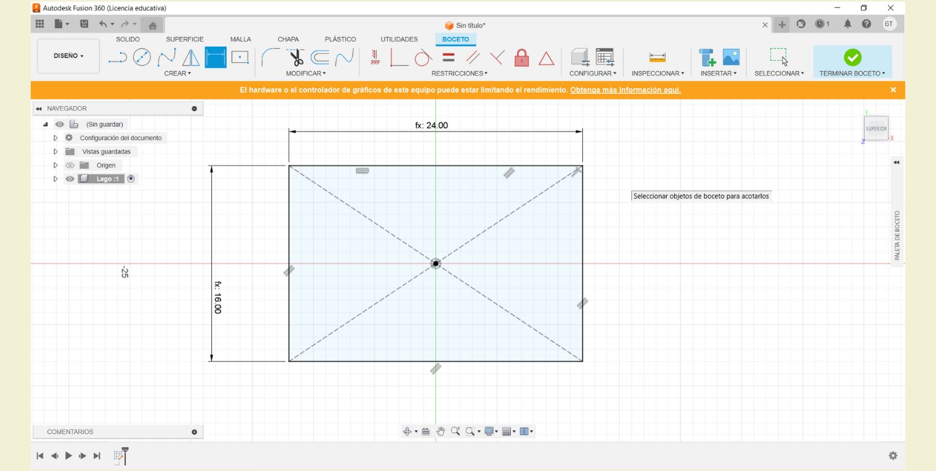This screenshot has height=471, width=936.
Task: Open the RESTRICCIONES dropdown menu
Action: pyautogui.click(x=459, y=74)
